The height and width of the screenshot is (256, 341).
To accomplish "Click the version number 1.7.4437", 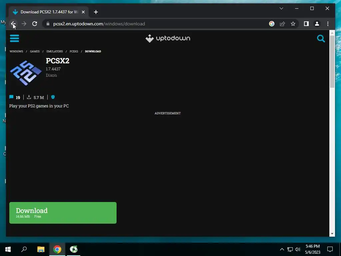I will [x=53, y=69].
